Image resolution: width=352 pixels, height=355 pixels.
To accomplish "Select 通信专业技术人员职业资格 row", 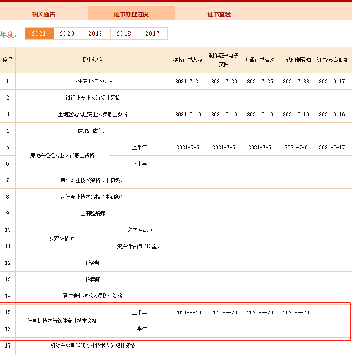I will tap(93, 296).
